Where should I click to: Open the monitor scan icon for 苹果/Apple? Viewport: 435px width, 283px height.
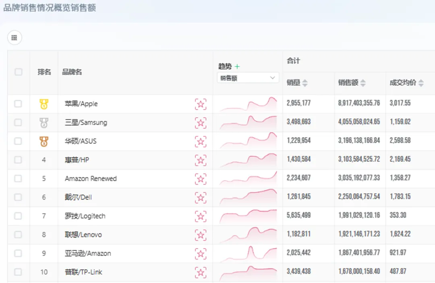(x=201, y=104)
